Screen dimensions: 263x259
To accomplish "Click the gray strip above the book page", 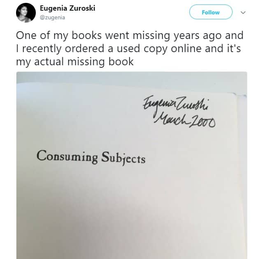I will coord(132,79).
